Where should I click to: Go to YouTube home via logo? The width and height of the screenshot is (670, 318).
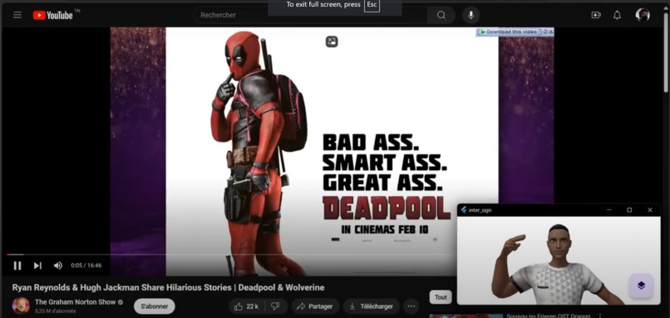tap(53, 16)
